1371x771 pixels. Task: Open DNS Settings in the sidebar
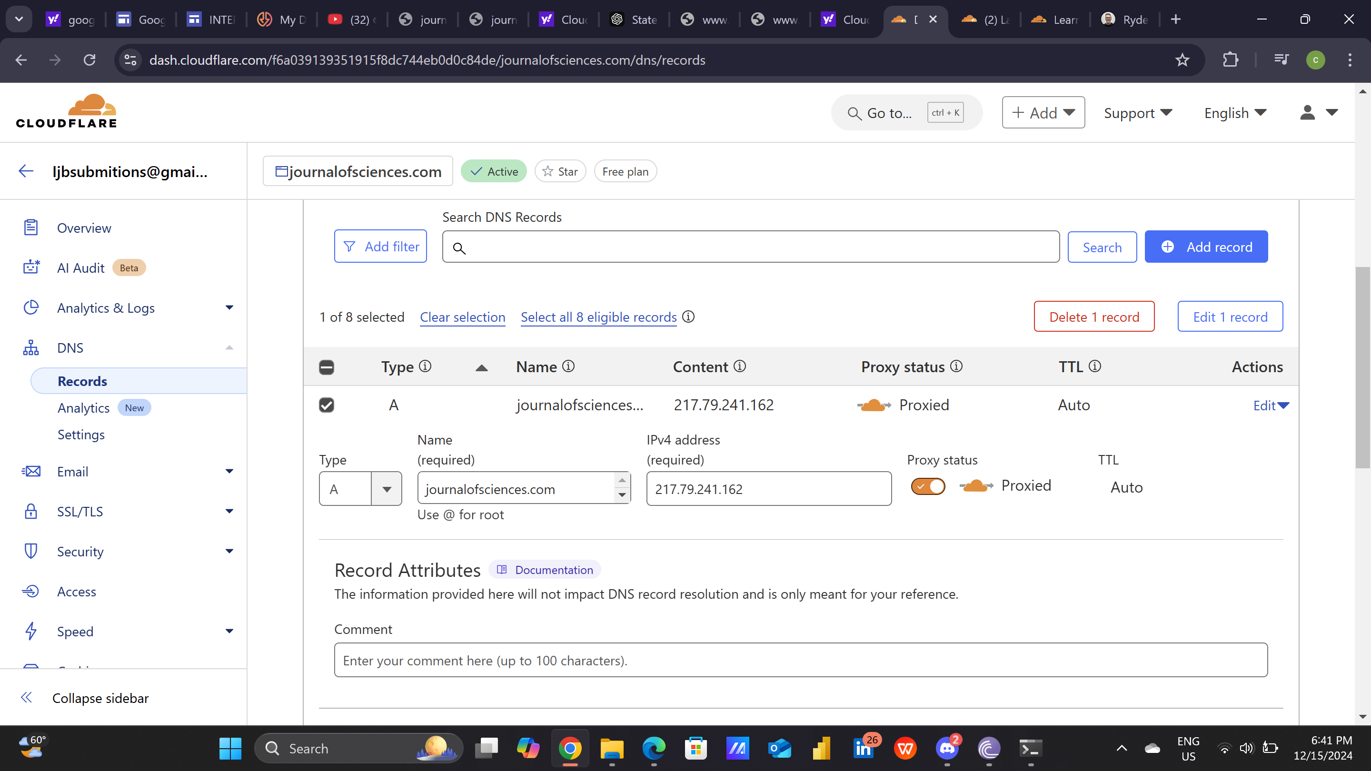81,435
